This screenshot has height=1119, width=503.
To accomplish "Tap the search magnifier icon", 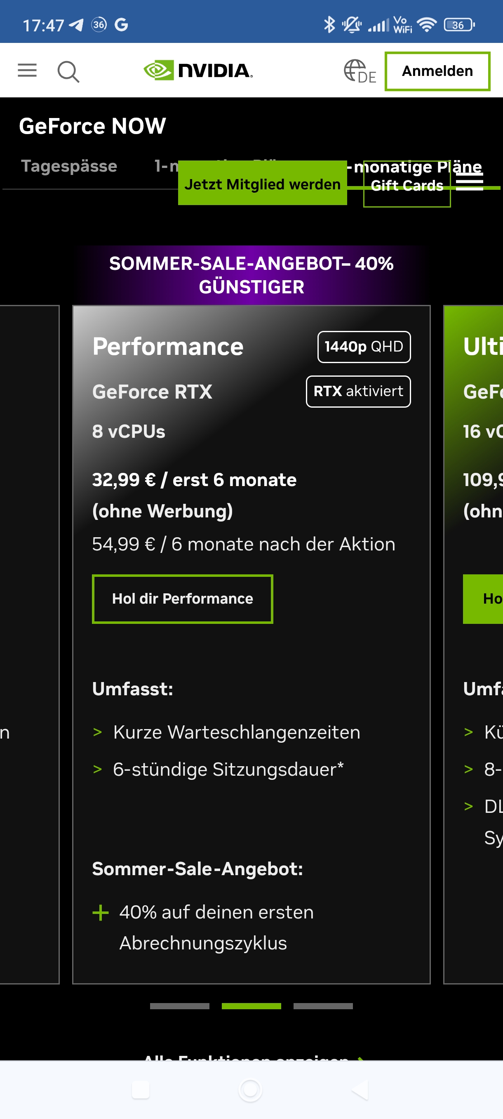I will (x=68, y=71).
